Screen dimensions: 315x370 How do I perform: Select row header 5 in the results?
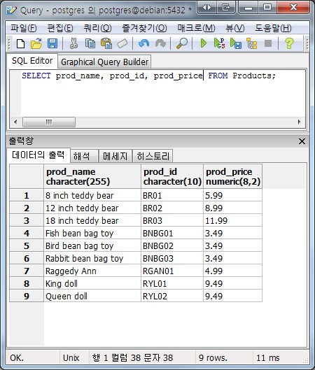(27, 246)
